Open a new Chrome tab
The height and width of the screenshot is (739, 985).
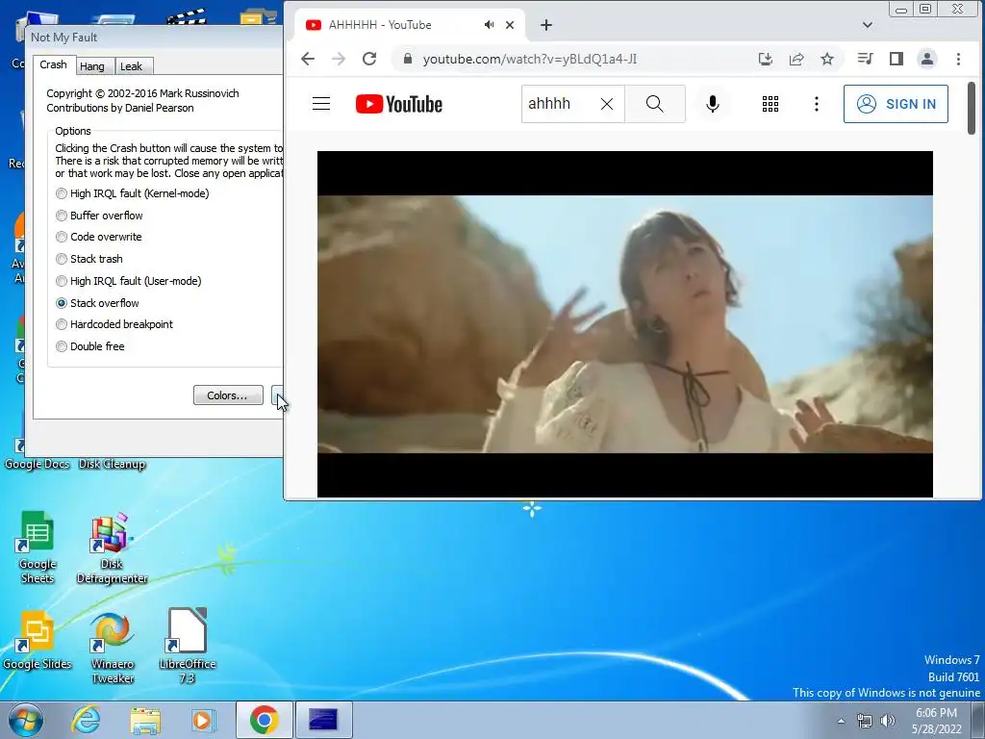pos(546,25)
